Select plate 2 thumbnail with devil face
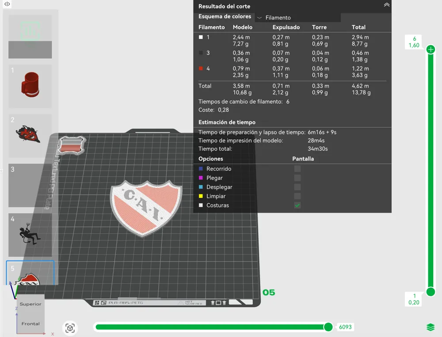442x337 pixels. [x=30, y=136]
